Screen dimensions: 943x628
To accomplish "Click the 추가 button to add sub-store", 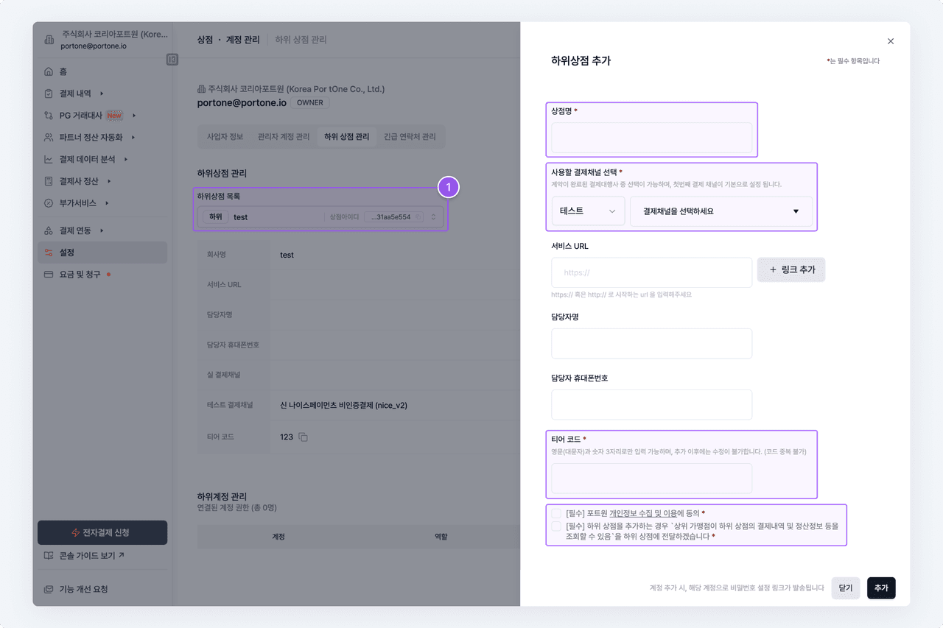I will tap(881, 588).
